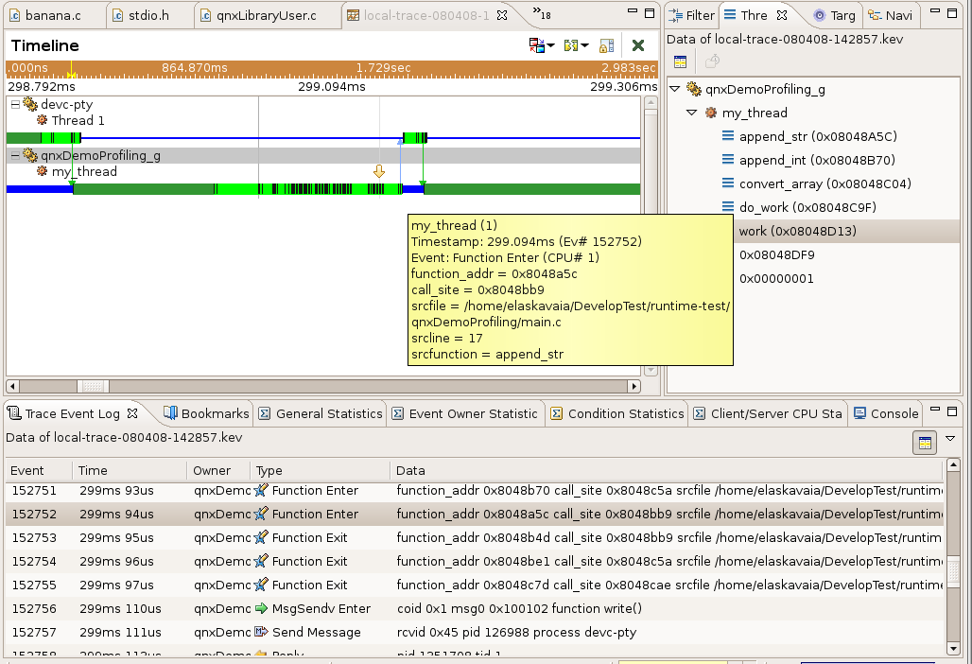Switch to the Filter tab
Screen dimensions: 972x664
692,15
